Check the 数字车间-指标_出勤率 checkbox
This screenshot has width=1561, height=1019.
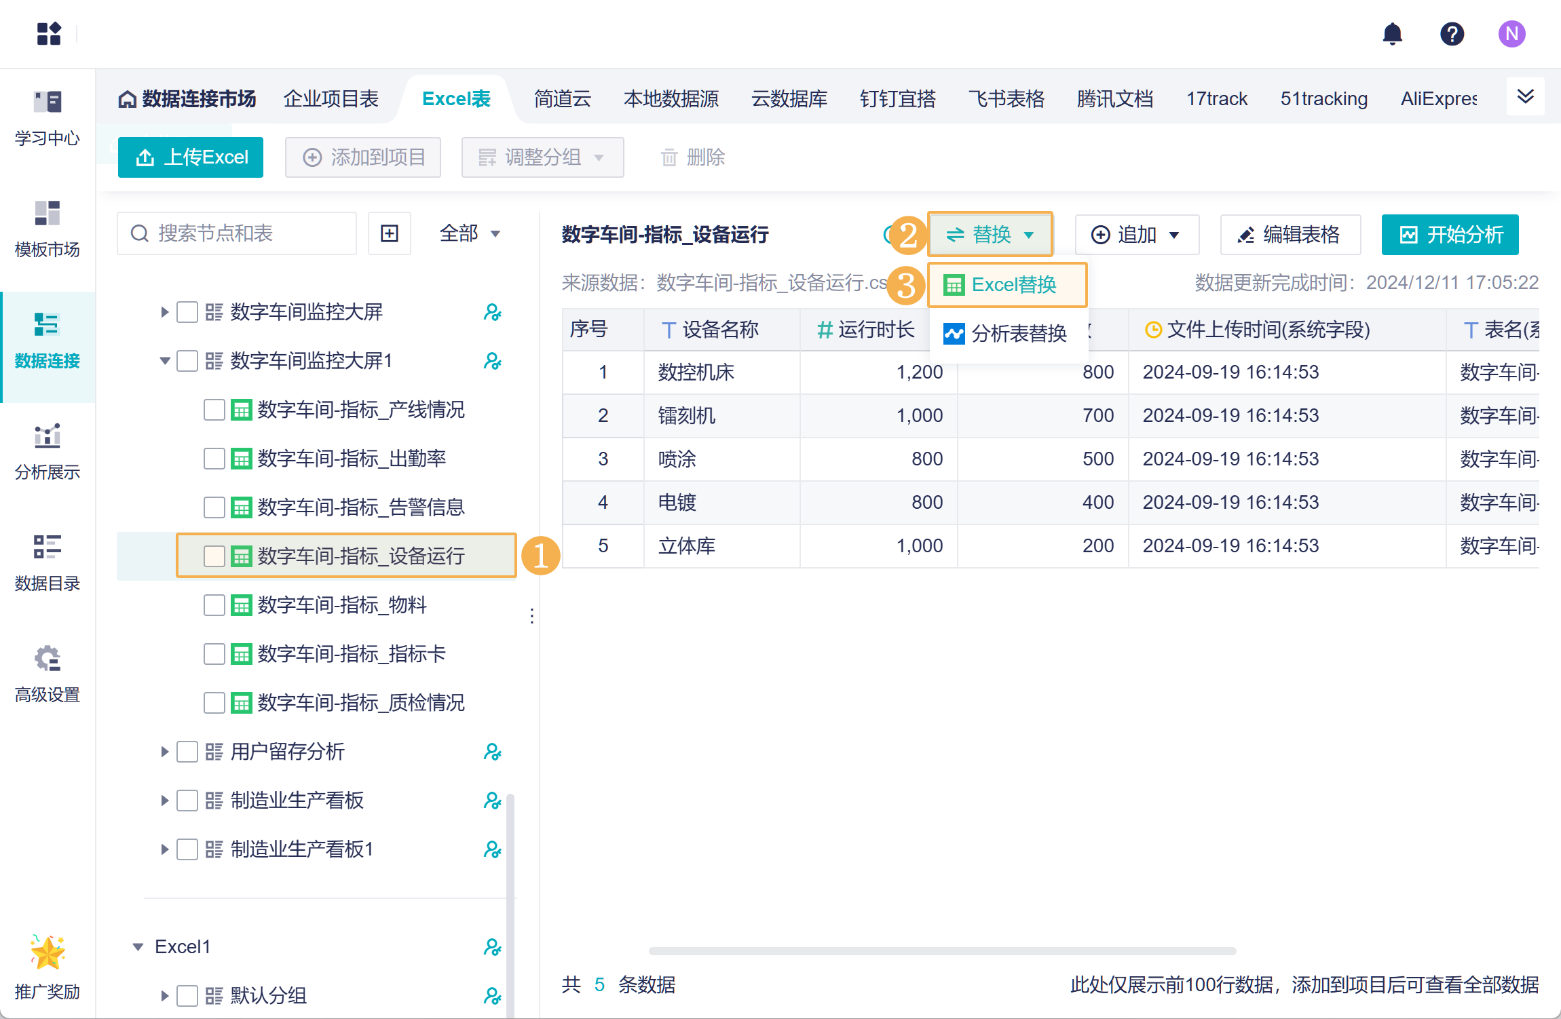pyautogui.click(x=214, y=459)
